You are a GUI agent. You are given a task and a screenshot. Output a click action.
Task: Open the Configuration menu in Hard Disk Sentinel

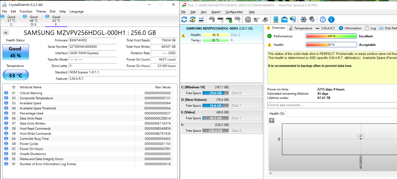point(234,12)
